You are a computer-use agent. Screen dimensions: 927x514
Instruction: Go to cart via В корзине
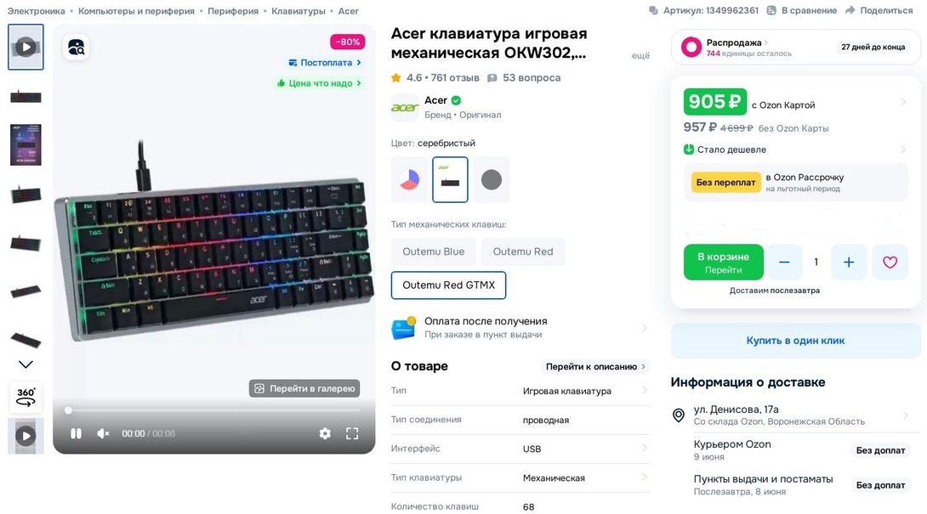pos(724,263)
